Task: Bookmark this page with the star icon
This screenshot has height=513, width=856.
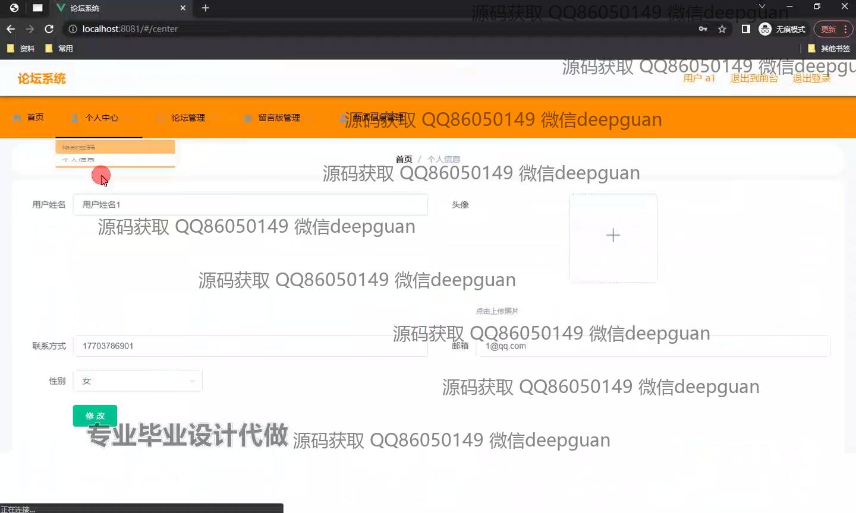Action: click(722, 29)
